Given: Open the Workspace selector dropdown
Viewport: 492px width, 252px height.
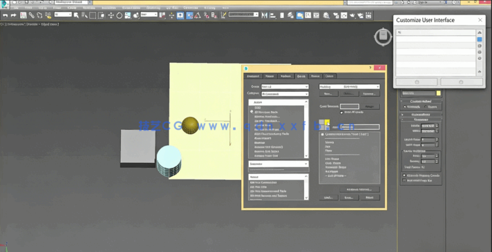Looking at the screenshot, I should 73,2.
